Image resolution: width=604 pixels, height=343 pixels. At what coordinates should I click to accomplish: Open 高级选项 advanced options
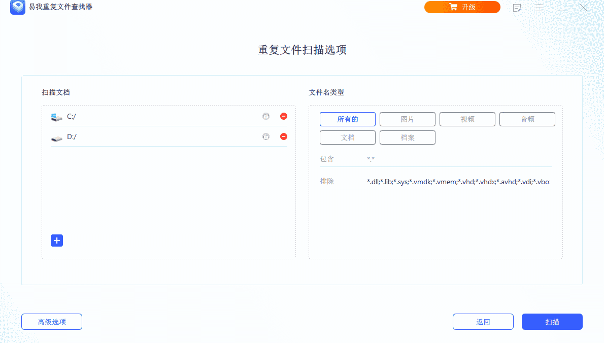(52, 322)
